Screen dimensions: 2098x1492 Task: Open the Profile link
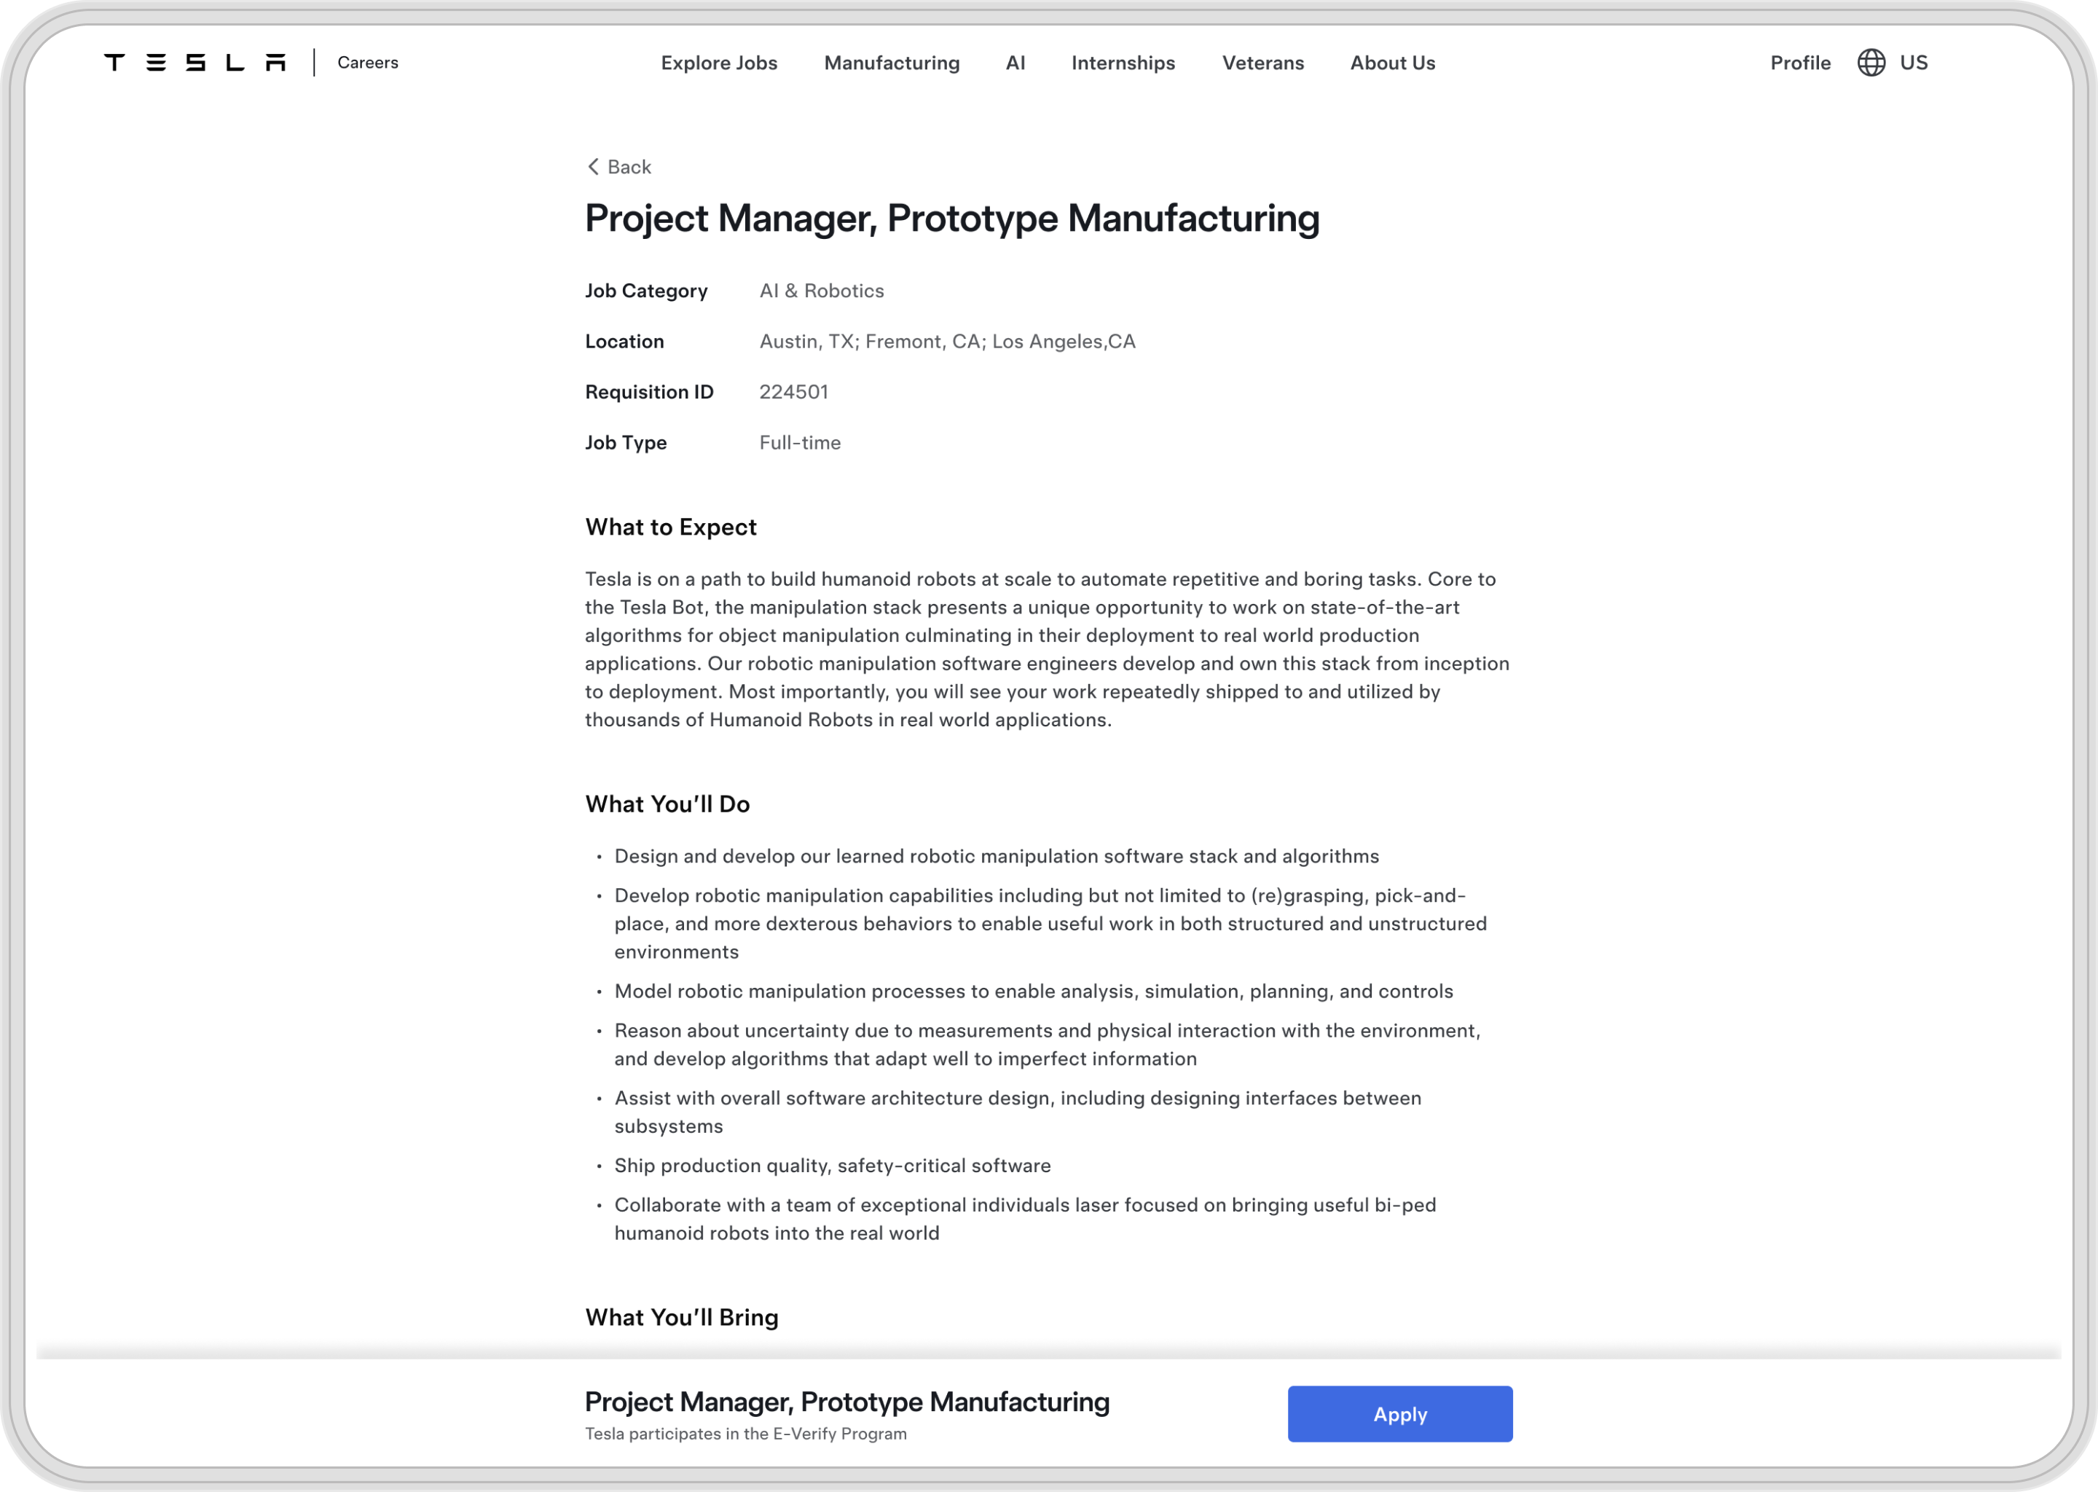point(1799,63)
